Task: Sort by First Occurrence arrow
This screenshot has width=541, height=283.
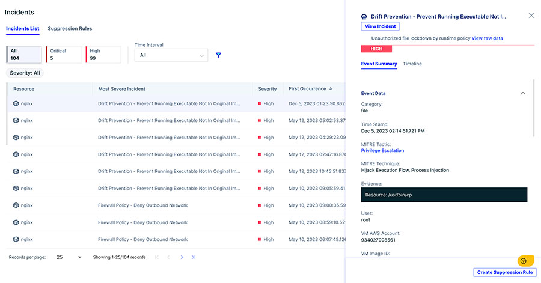Action: [x=331, y=88]
